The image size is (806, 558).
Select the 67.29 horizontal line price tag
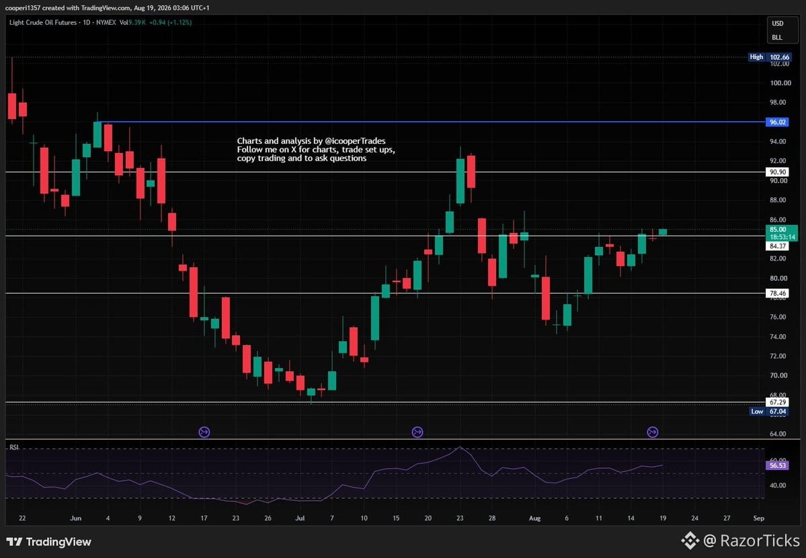click(777, 402)
